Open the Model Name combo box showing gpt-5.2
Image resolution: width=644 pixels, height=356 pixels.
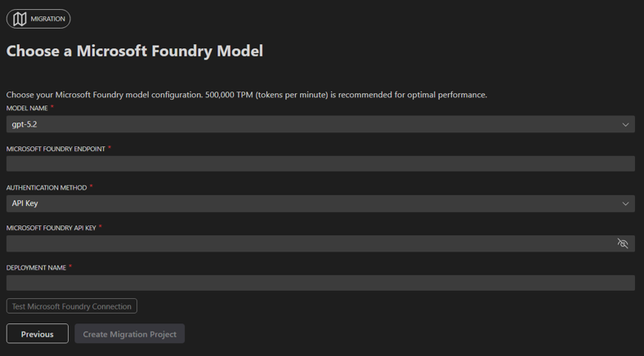click(320, 124)
